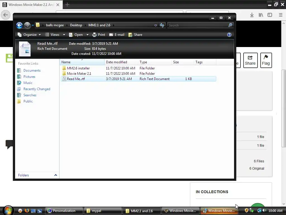This screenshot has width=286, height=215.
Task: Click the Flag button on the webpage
Action: pos(266,60)
